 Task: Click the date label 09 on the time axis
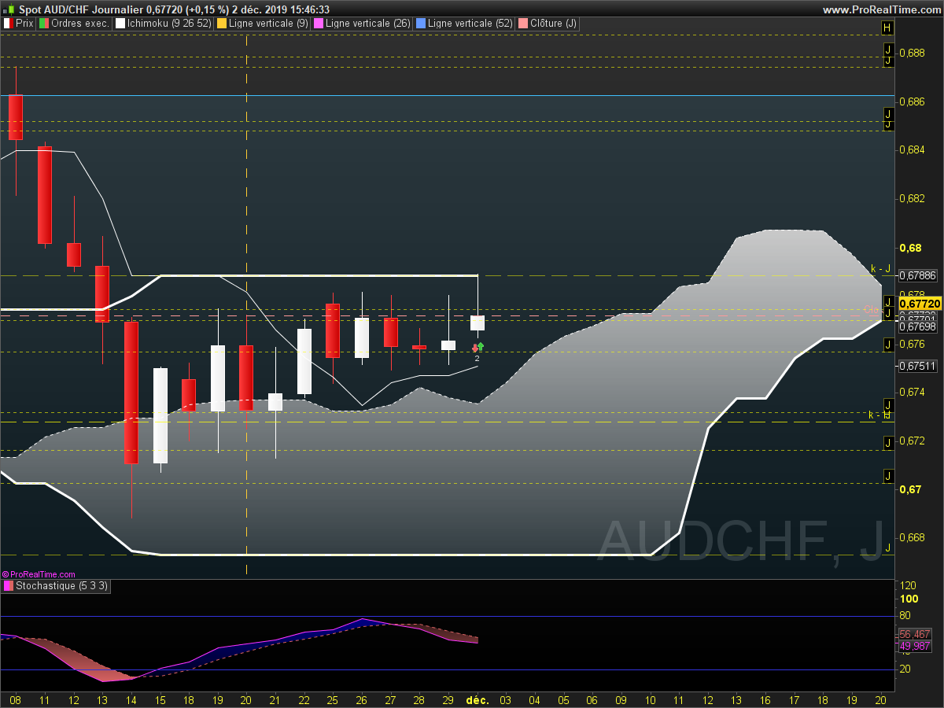(621, 699)
